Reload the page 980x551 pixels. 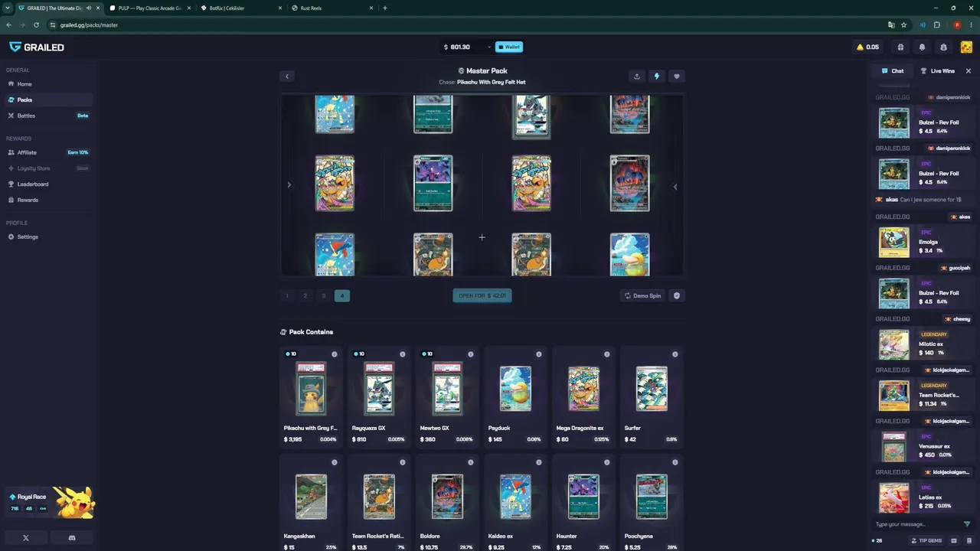click(x=36, y=25)
